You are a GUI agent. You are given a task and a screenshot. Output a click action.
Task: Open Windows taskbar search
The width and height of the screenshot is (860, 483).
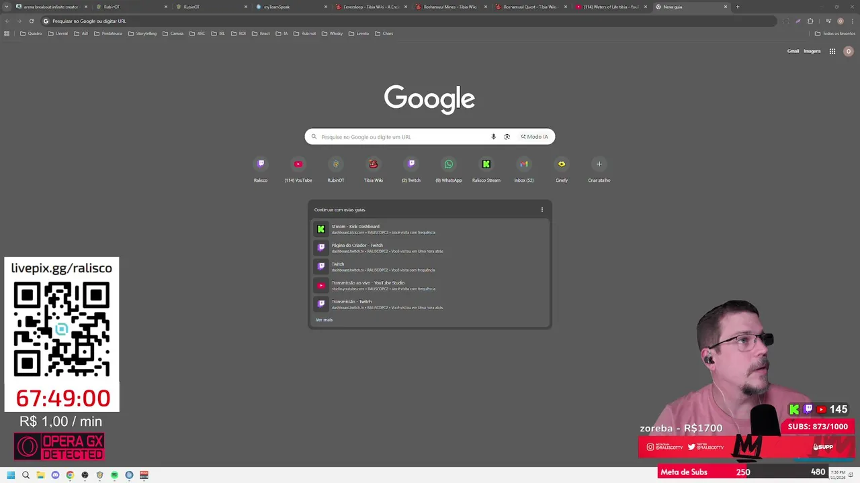click(26, 475)
